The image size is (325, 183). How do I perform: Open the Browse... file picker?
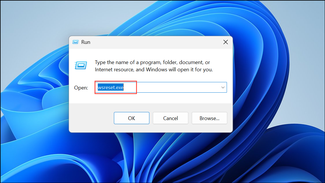(209, 118)
